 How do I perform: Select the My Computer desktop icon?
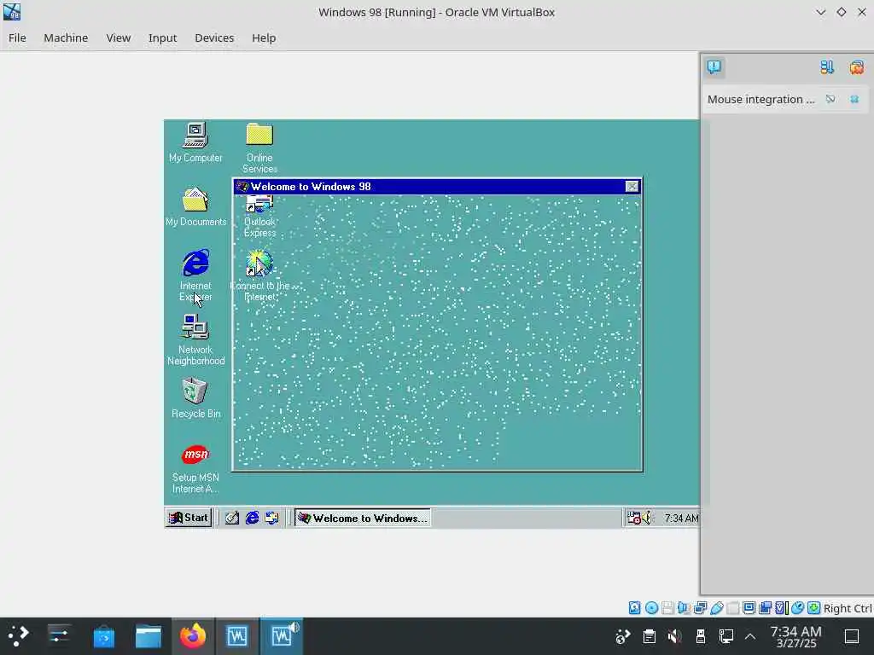point(195,142)
